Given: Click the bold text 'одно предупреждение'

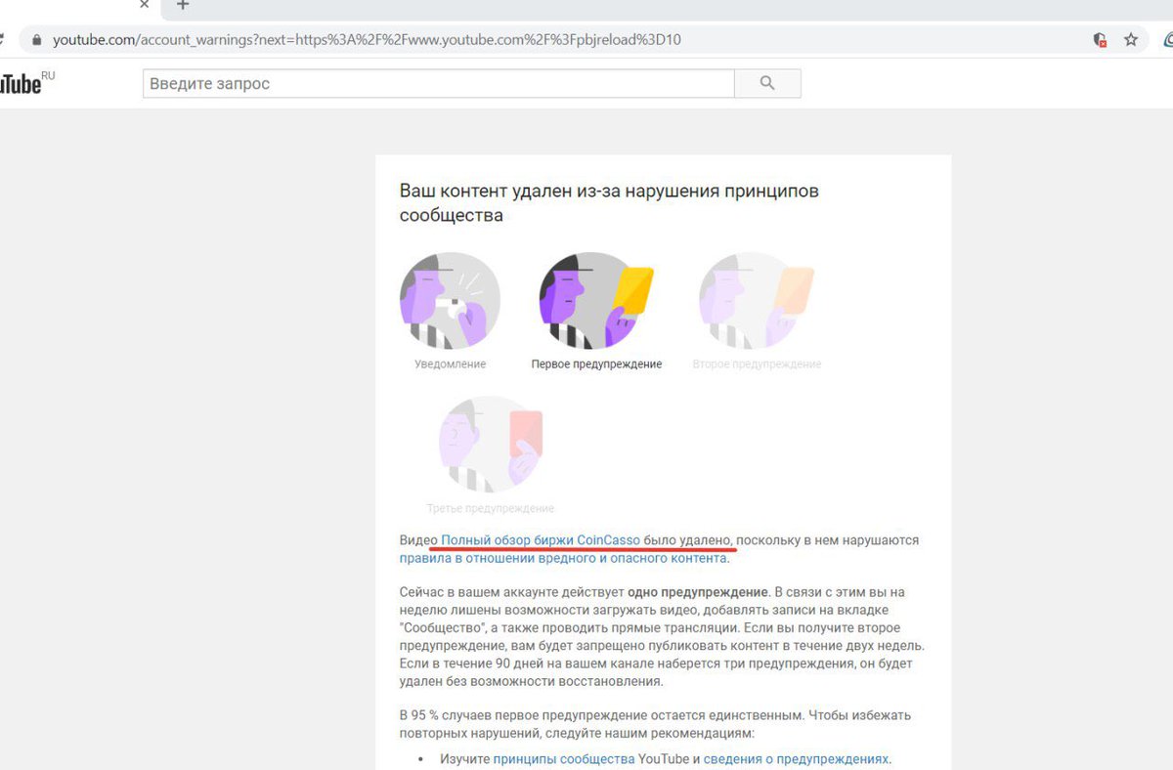Looking at the screenshot, I should point(698,592).
